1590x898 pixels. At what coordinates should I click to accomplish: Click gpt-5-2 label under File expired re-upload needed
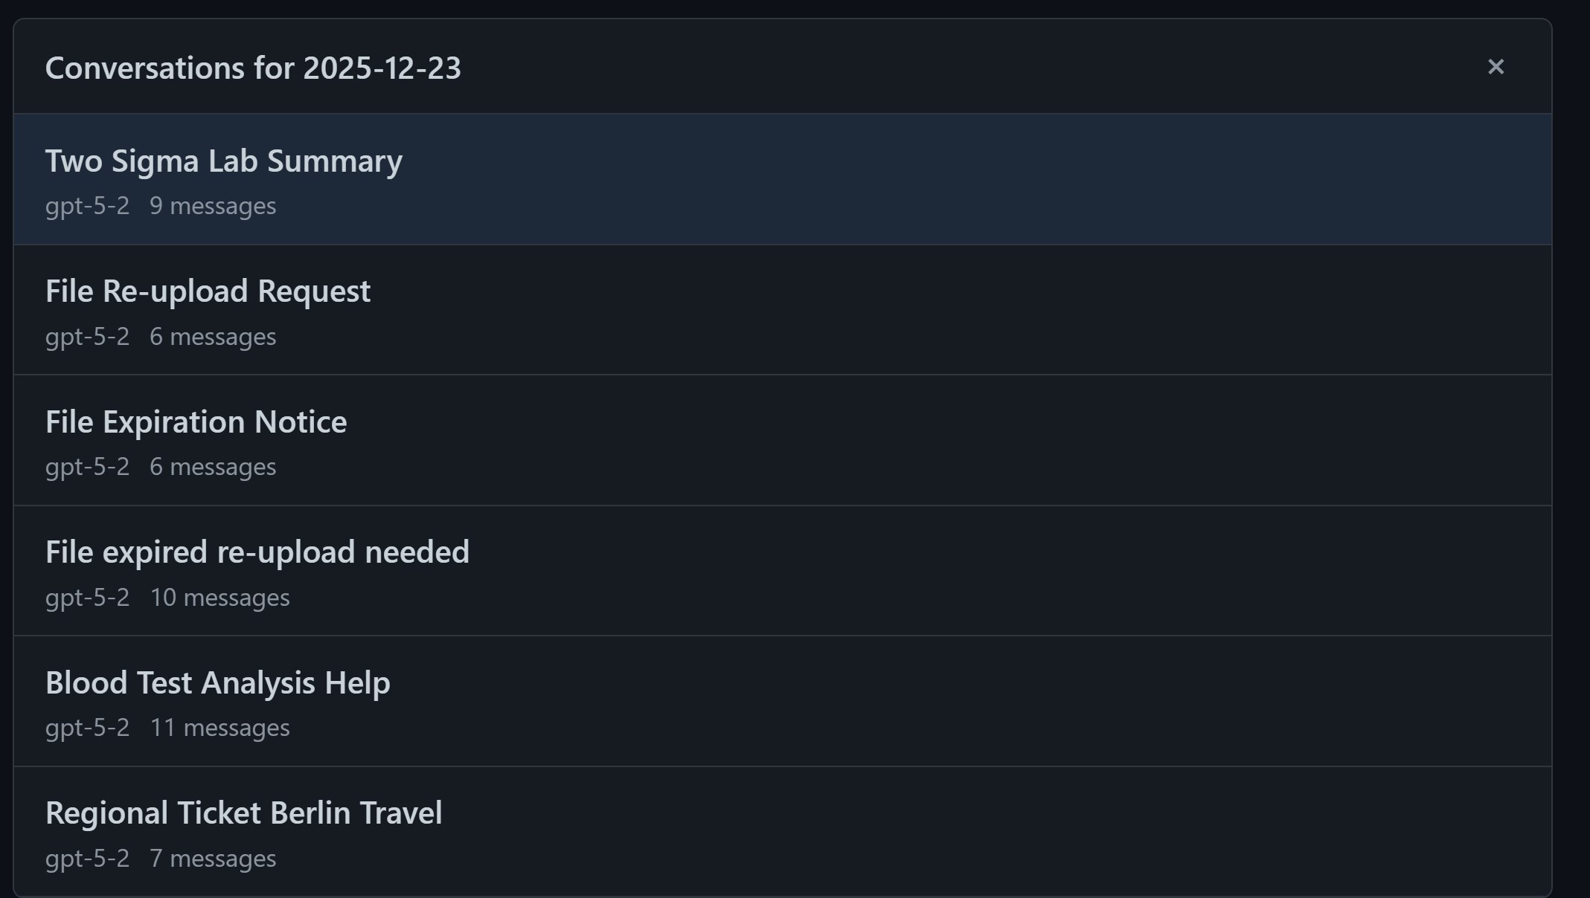(x=87, y=598)
